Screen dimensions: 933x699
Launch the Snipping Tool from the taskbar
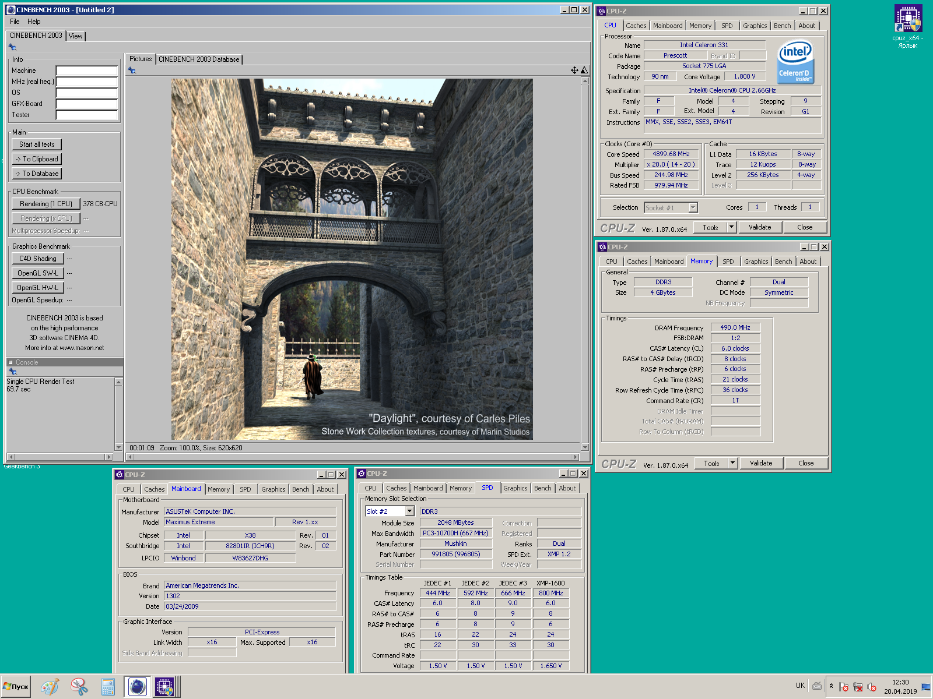(79, 687)
